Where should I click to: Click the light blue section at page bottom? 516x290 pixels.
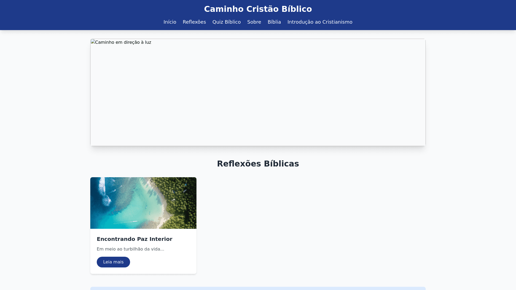258,288
